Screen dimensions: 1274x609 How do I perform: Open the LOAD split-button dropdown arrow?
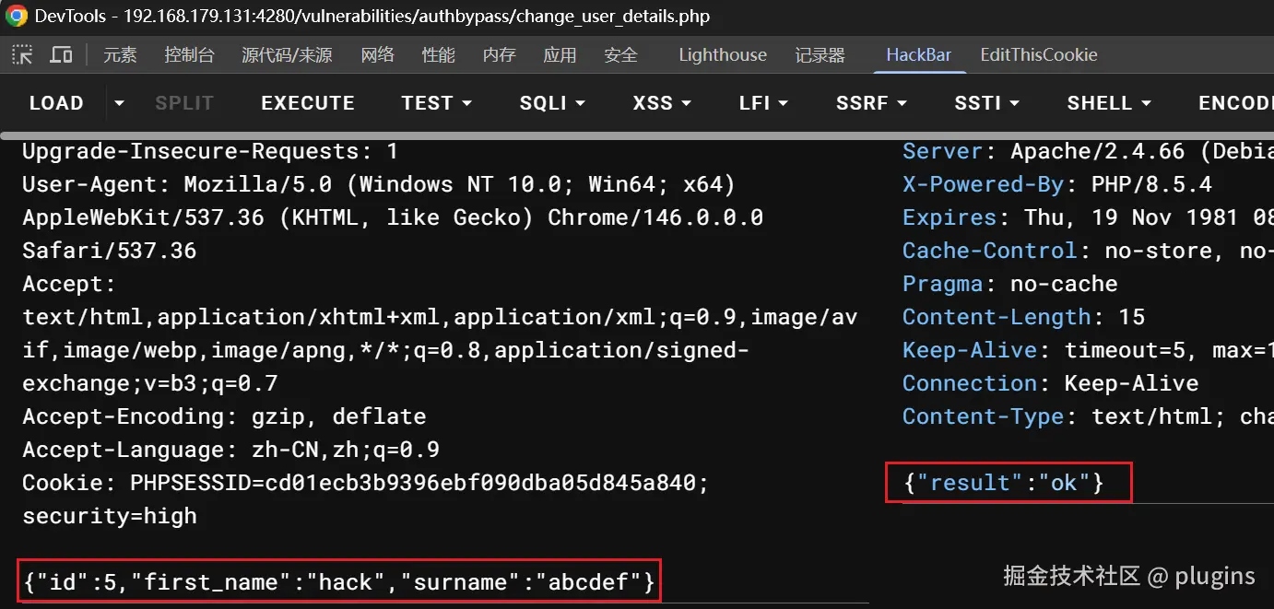119,103
